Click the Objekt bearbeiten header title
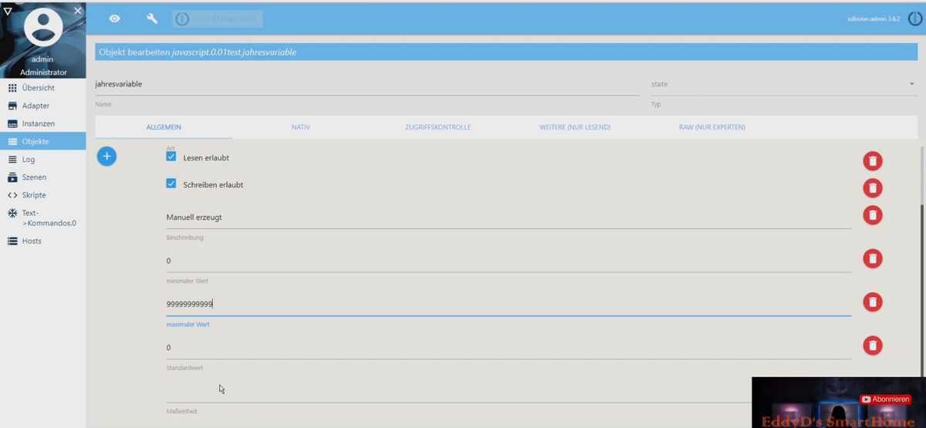 [198, 52]
